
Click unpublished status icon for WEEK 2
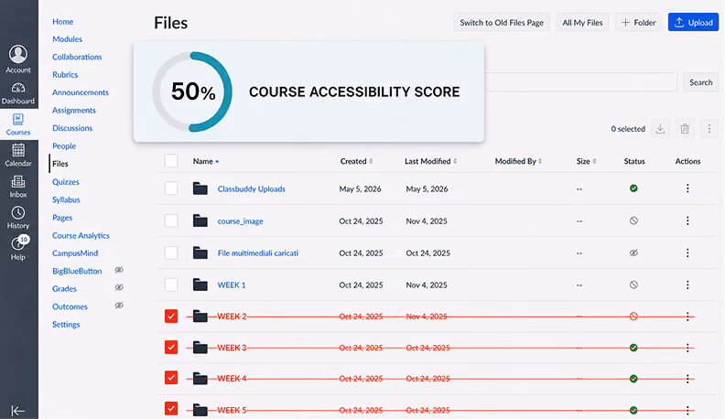pos(633,317)
